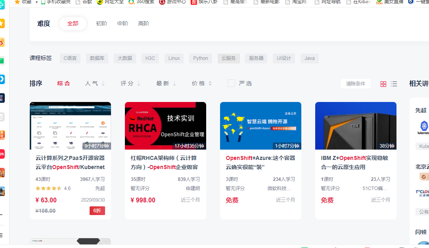Select 高阶 difficulty filter

pyautogui.click(x=144, y=23)
